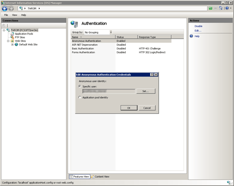Image resolution: width=234 pixels, height=186 pixels.
Task: Select Basic Authentication row
Action: tap(121, 49)
